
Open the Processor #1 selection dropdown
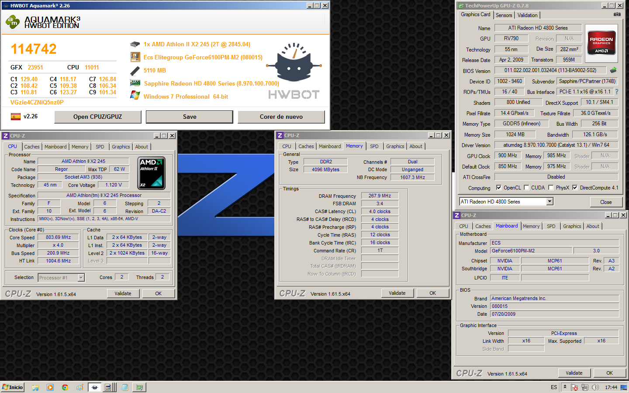pos(81,278)
